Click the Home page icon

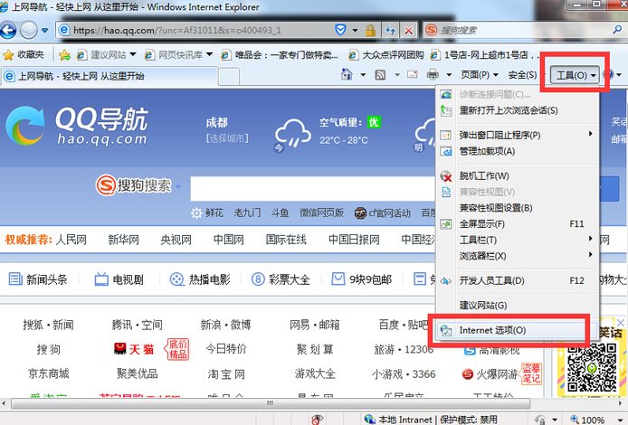tap(347, 74)
